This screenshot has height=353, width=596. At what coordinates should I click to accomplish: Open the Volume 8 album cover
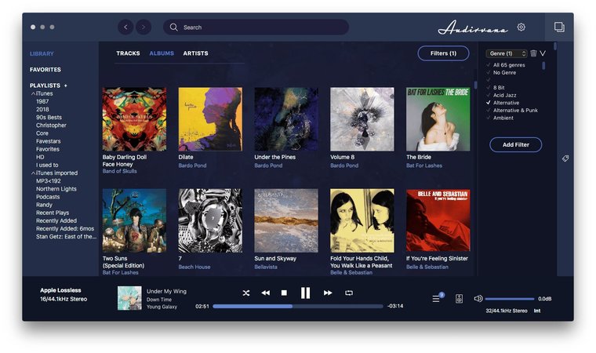[362, 119]
